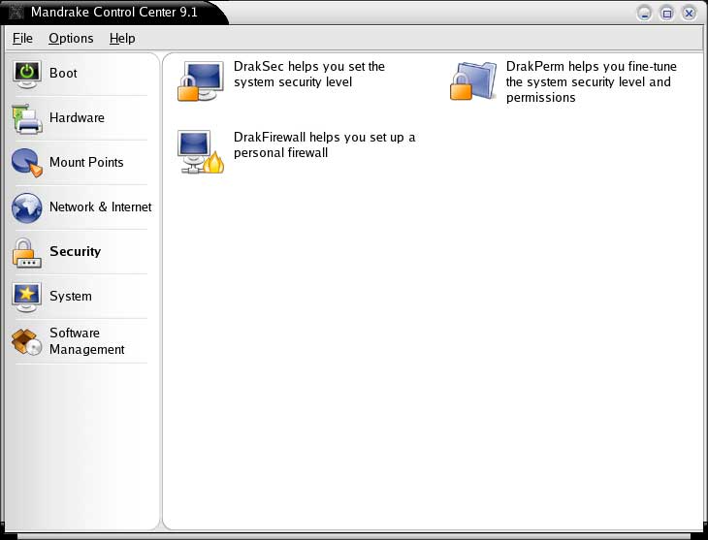Open the Options menu

tap(71, 38)
